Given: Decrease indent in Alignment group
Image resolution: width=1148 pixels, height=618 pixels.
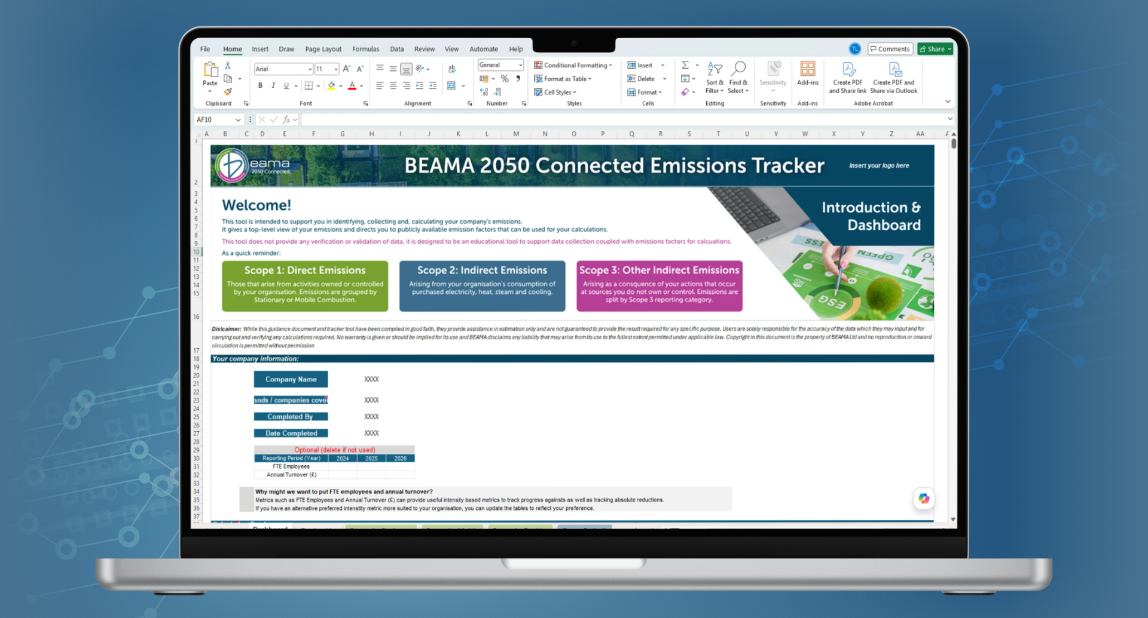Looking at the screenshot, I should 420,85.
